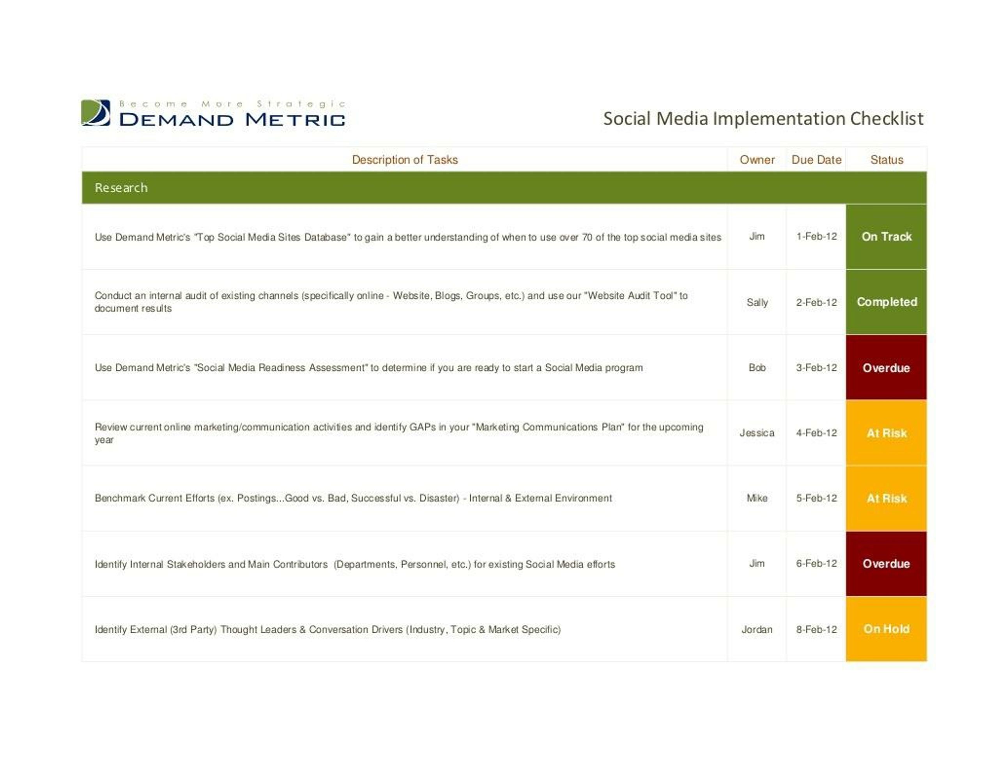Click the Description of Tasks column header

click(405, 160)
